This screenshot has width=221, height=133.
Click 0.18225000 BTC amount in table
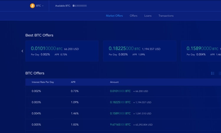pos(120,102)
